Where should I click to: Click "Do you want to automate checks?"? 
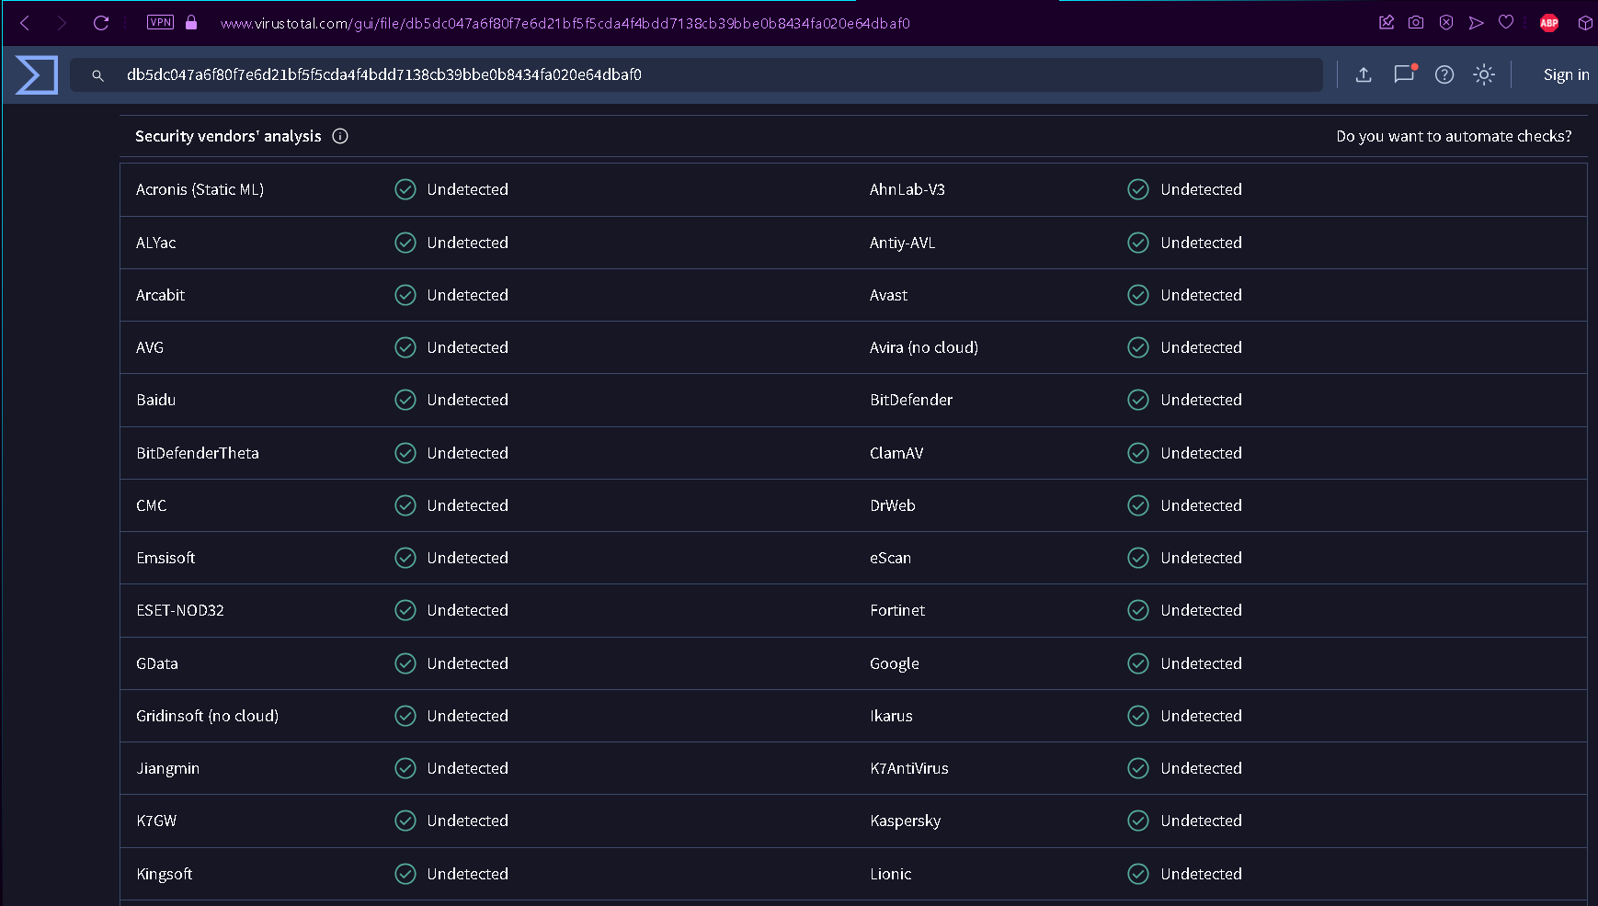click(1454, 136)
